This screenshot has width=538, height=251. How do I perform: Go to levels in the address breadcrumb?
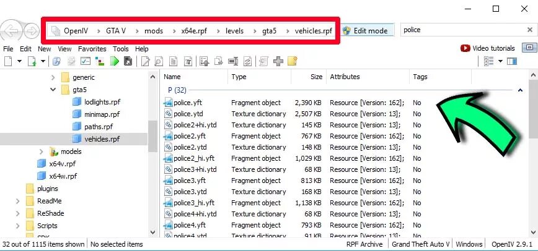tap(235, 31)
